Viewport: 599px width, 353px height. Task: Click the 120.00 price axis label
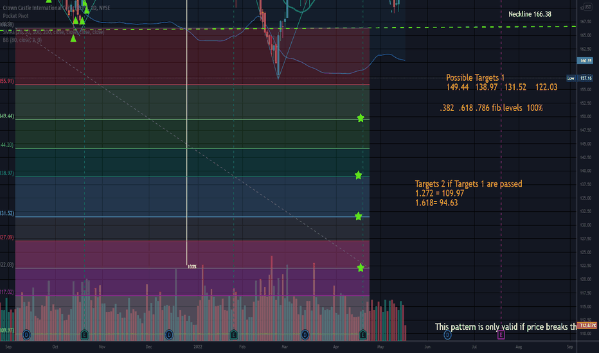[586, 279]
